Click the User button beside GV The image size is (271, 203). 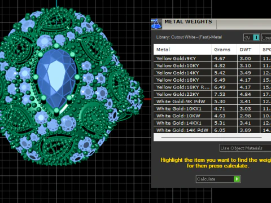click(266, 38)
